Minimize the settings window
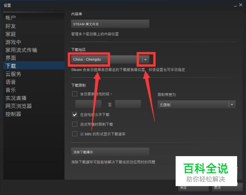This screenshot has height=195, width=246. coord(235,6)
